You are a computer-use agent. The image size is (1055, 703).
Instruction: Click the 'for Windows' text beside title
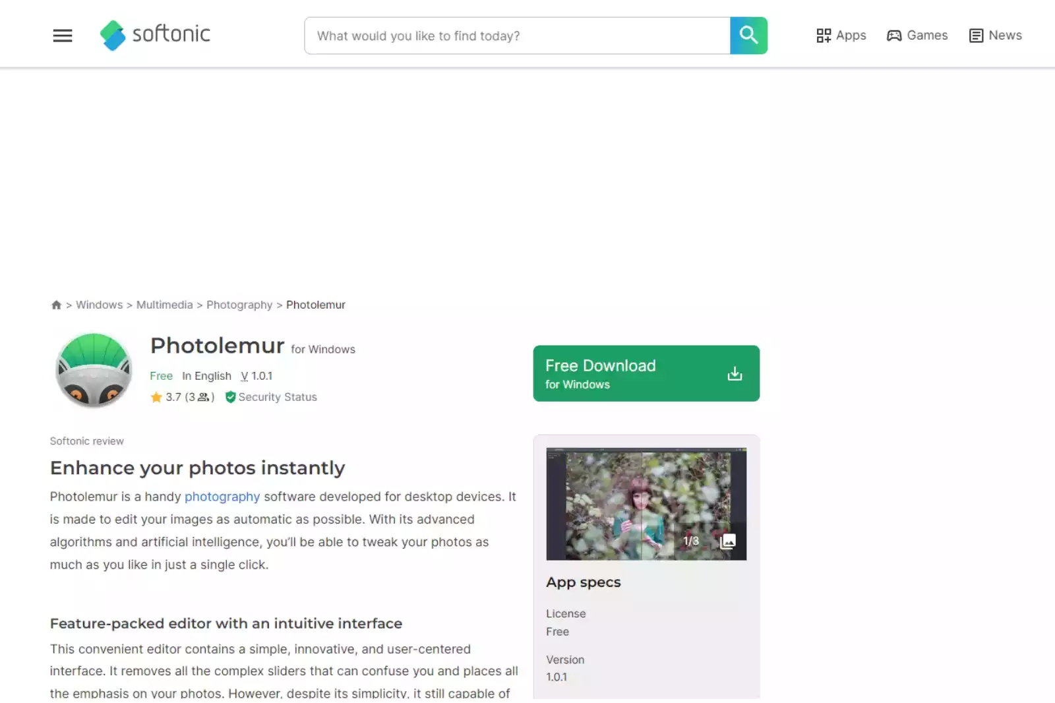click(323, 350)
